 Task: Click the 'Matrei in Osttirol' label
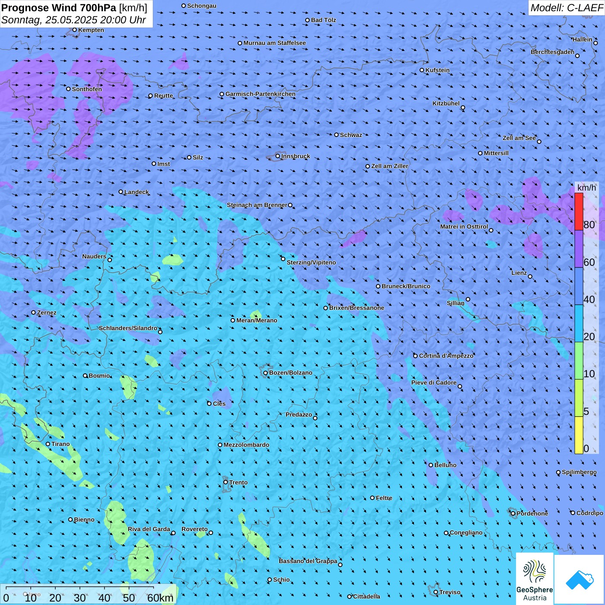pyautogui.click(x=464, y=226)
